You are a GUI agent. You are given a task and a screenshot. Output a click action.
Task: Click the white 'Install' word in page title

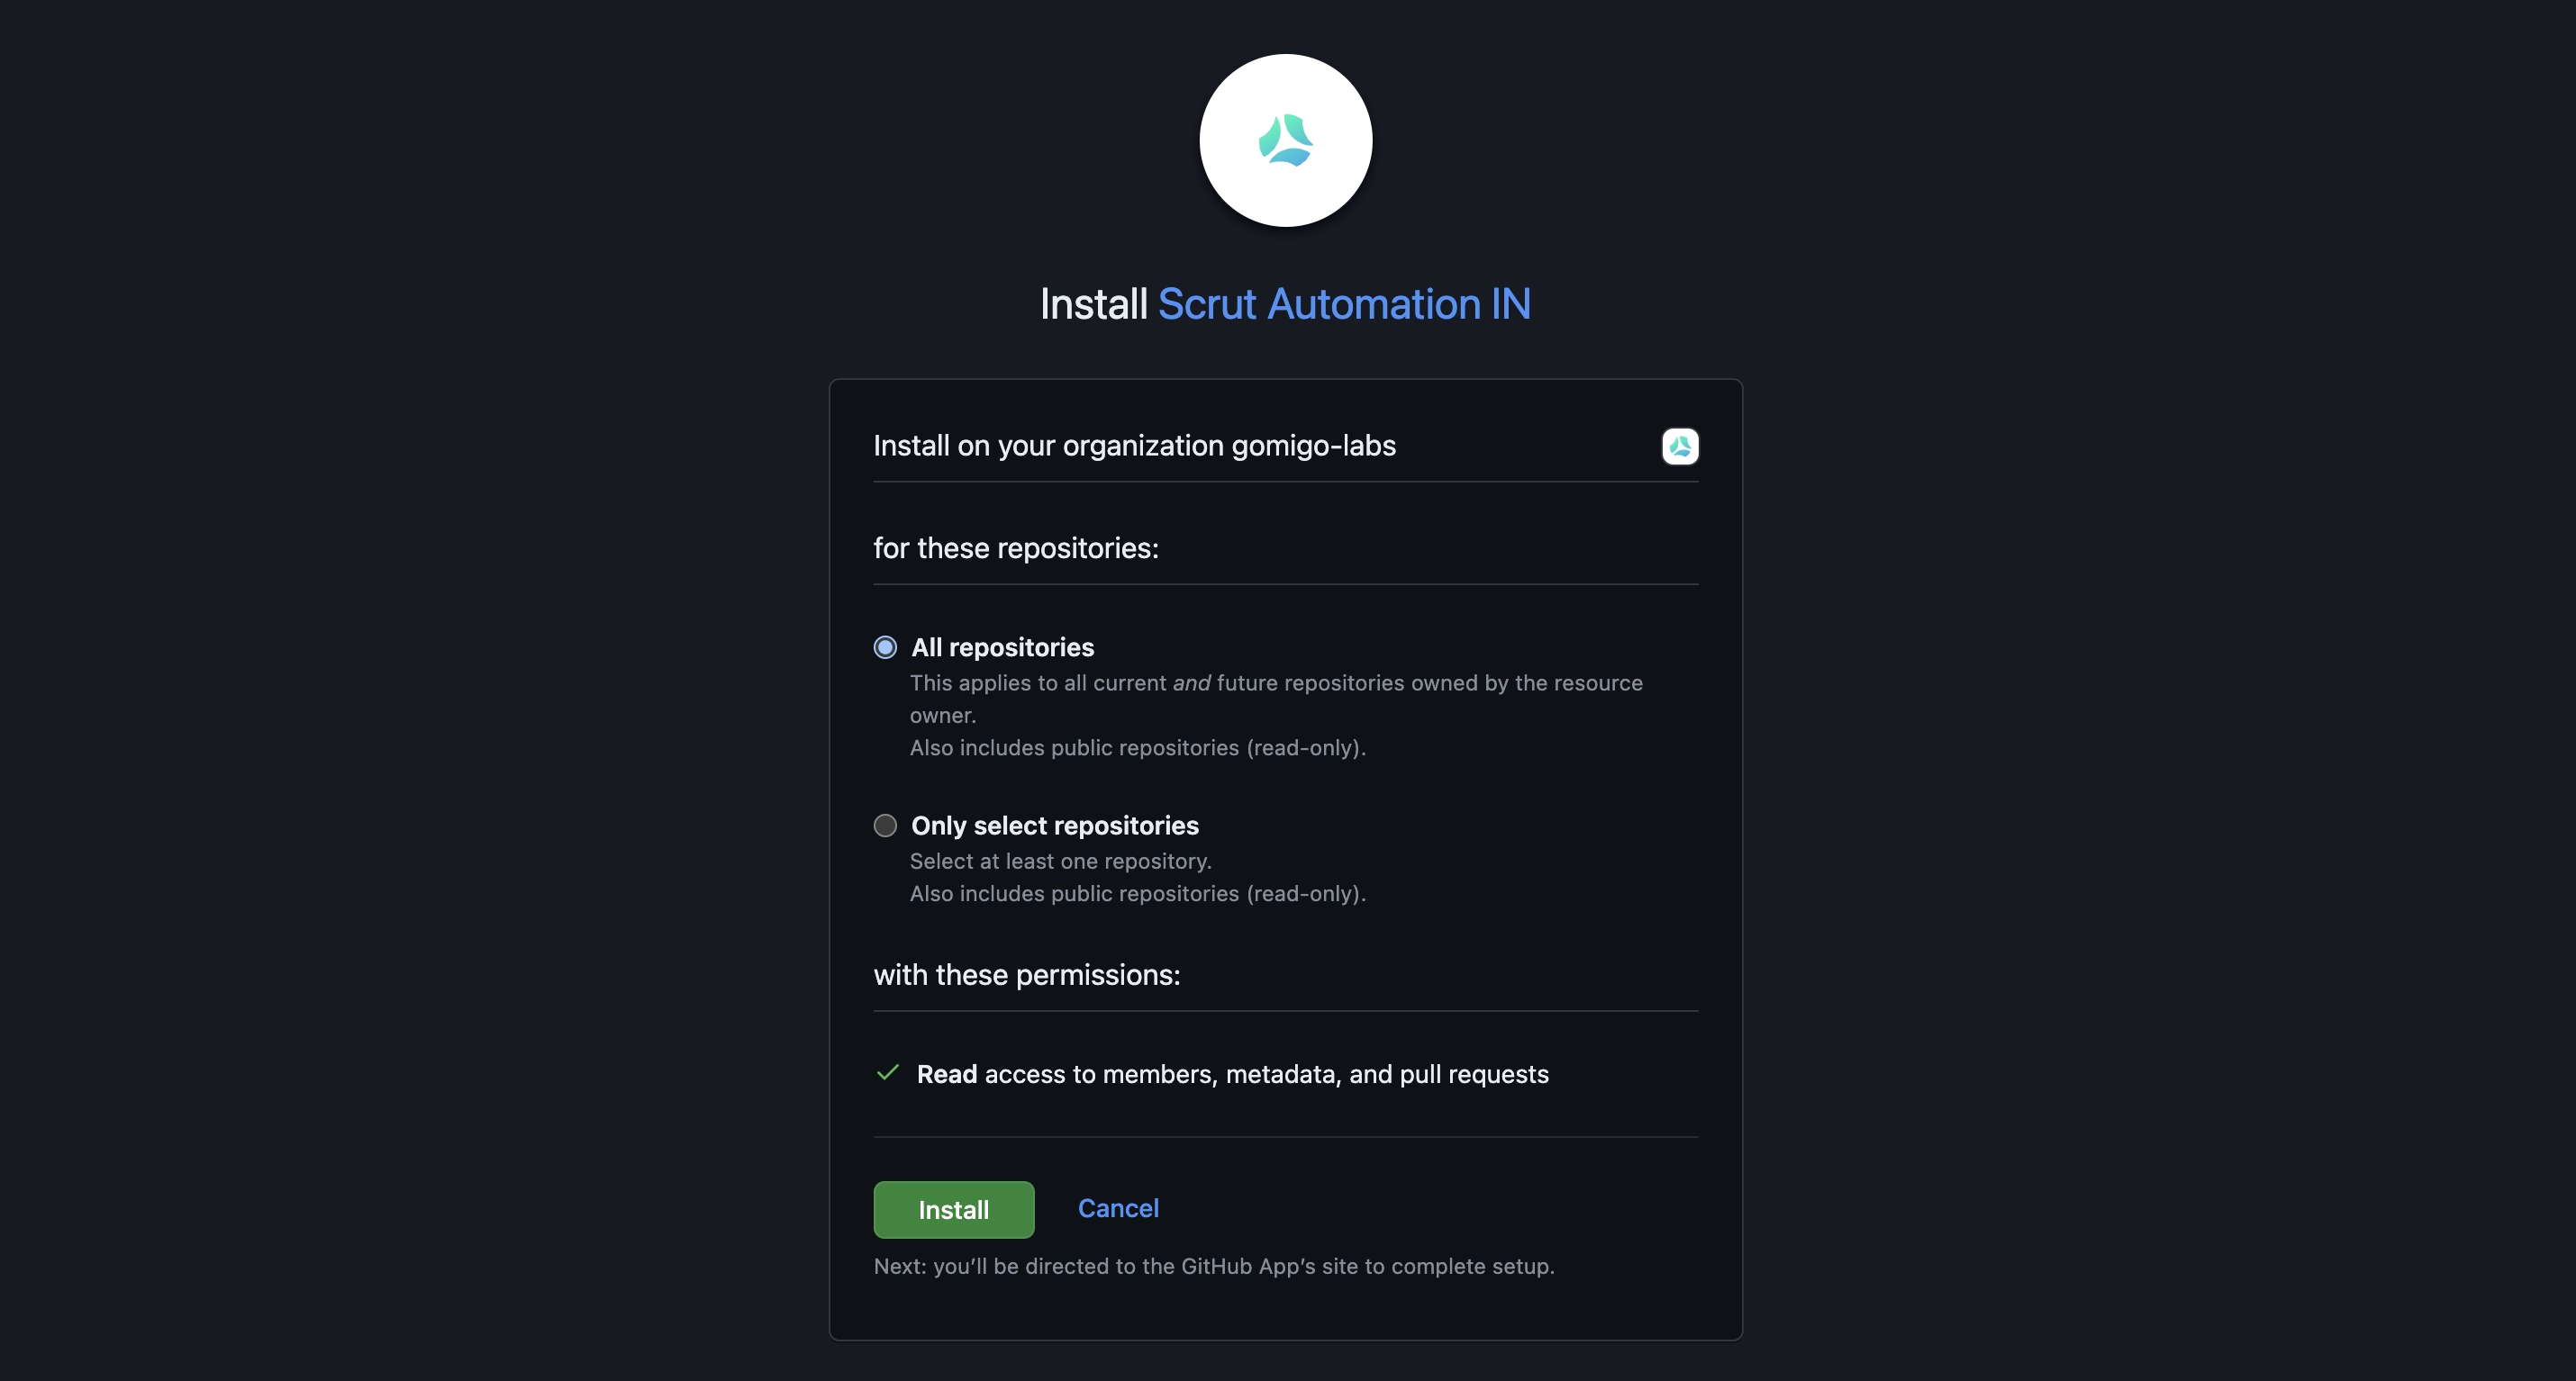pyautogui.click(x=1093, y=303)
